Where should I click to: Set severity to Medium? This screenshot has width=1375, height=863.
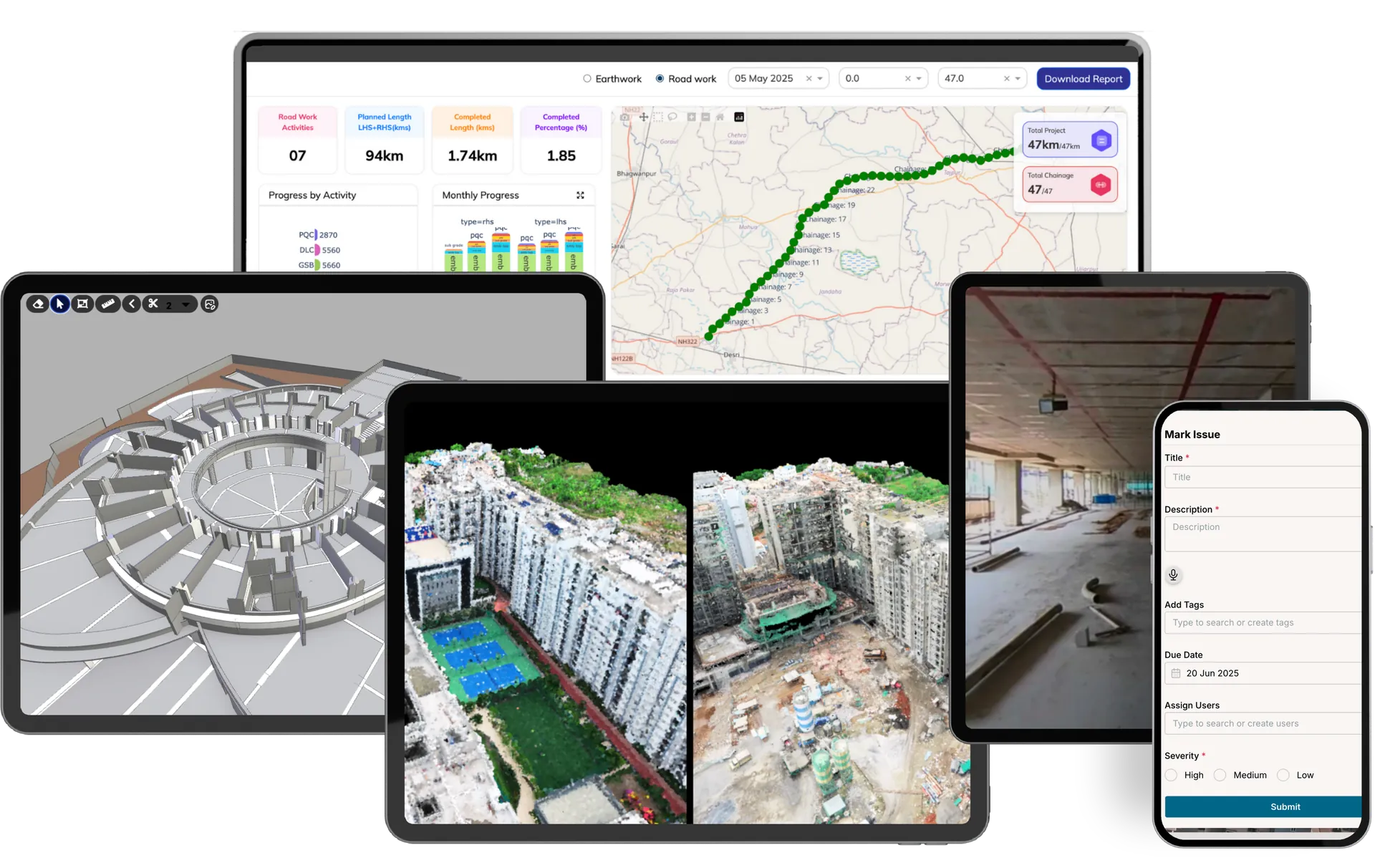coord(1220,775)
